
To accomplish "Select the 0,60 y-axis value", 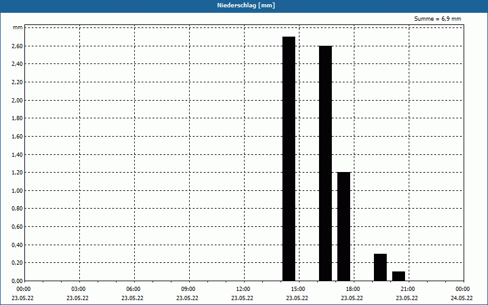I will 17,226.
